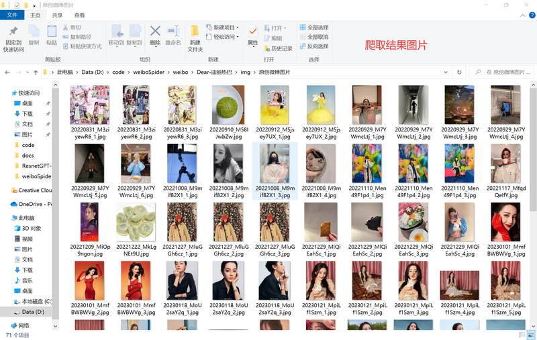
Task: Click the Copy to icon
Action: 134,32
